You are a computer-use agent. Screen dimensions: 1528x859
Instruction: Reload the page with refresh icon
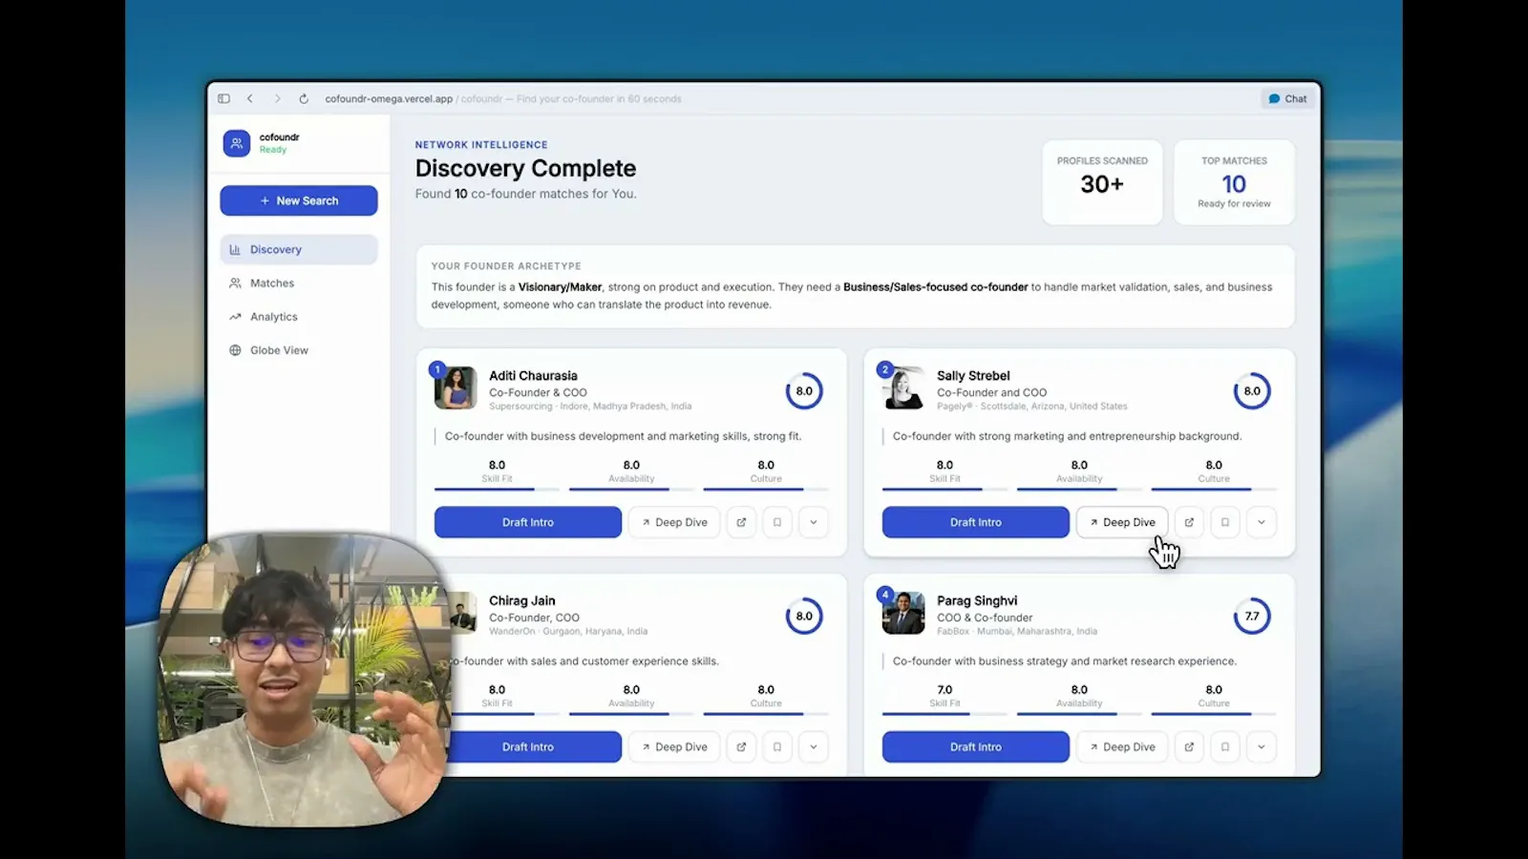click(x=304, y=98)
